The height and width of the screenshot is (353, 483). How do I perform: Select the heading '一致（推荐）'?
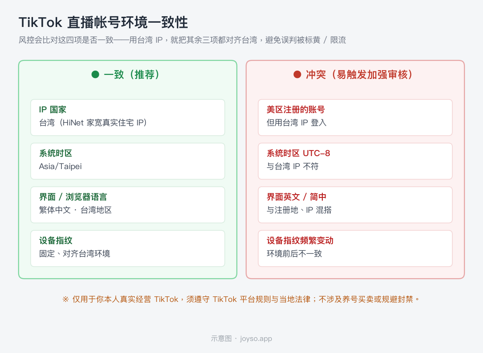click(x=131, y=74)
